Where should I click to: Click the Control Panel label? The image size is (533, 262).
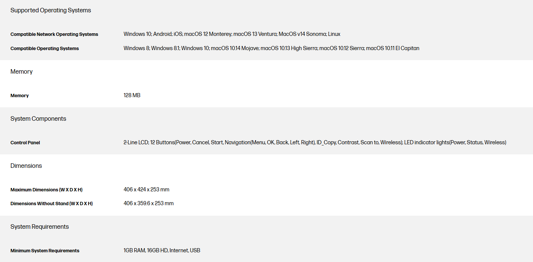tap(25, 143)
